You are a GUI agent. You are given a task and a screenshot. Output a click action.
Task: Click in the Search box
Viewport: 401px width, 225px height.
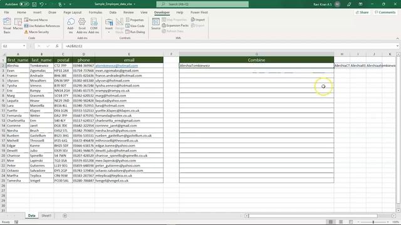pyautogui.click(x=202, y=4)
